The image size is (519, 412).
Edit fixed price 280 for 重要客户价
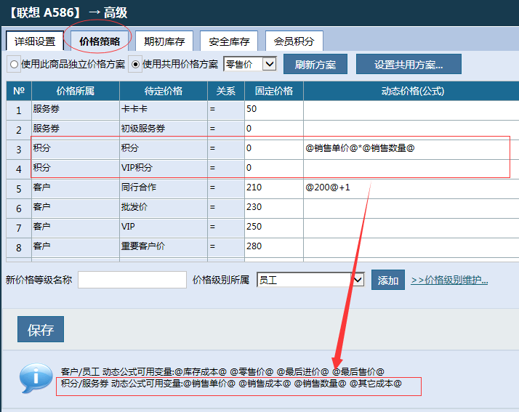(x=274, y=247)
